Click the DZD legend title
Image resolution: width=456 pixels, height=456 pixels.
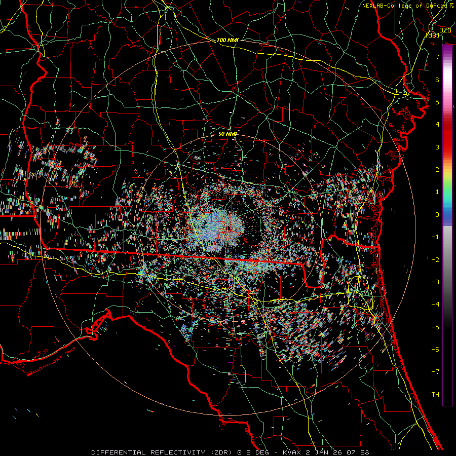445,30
